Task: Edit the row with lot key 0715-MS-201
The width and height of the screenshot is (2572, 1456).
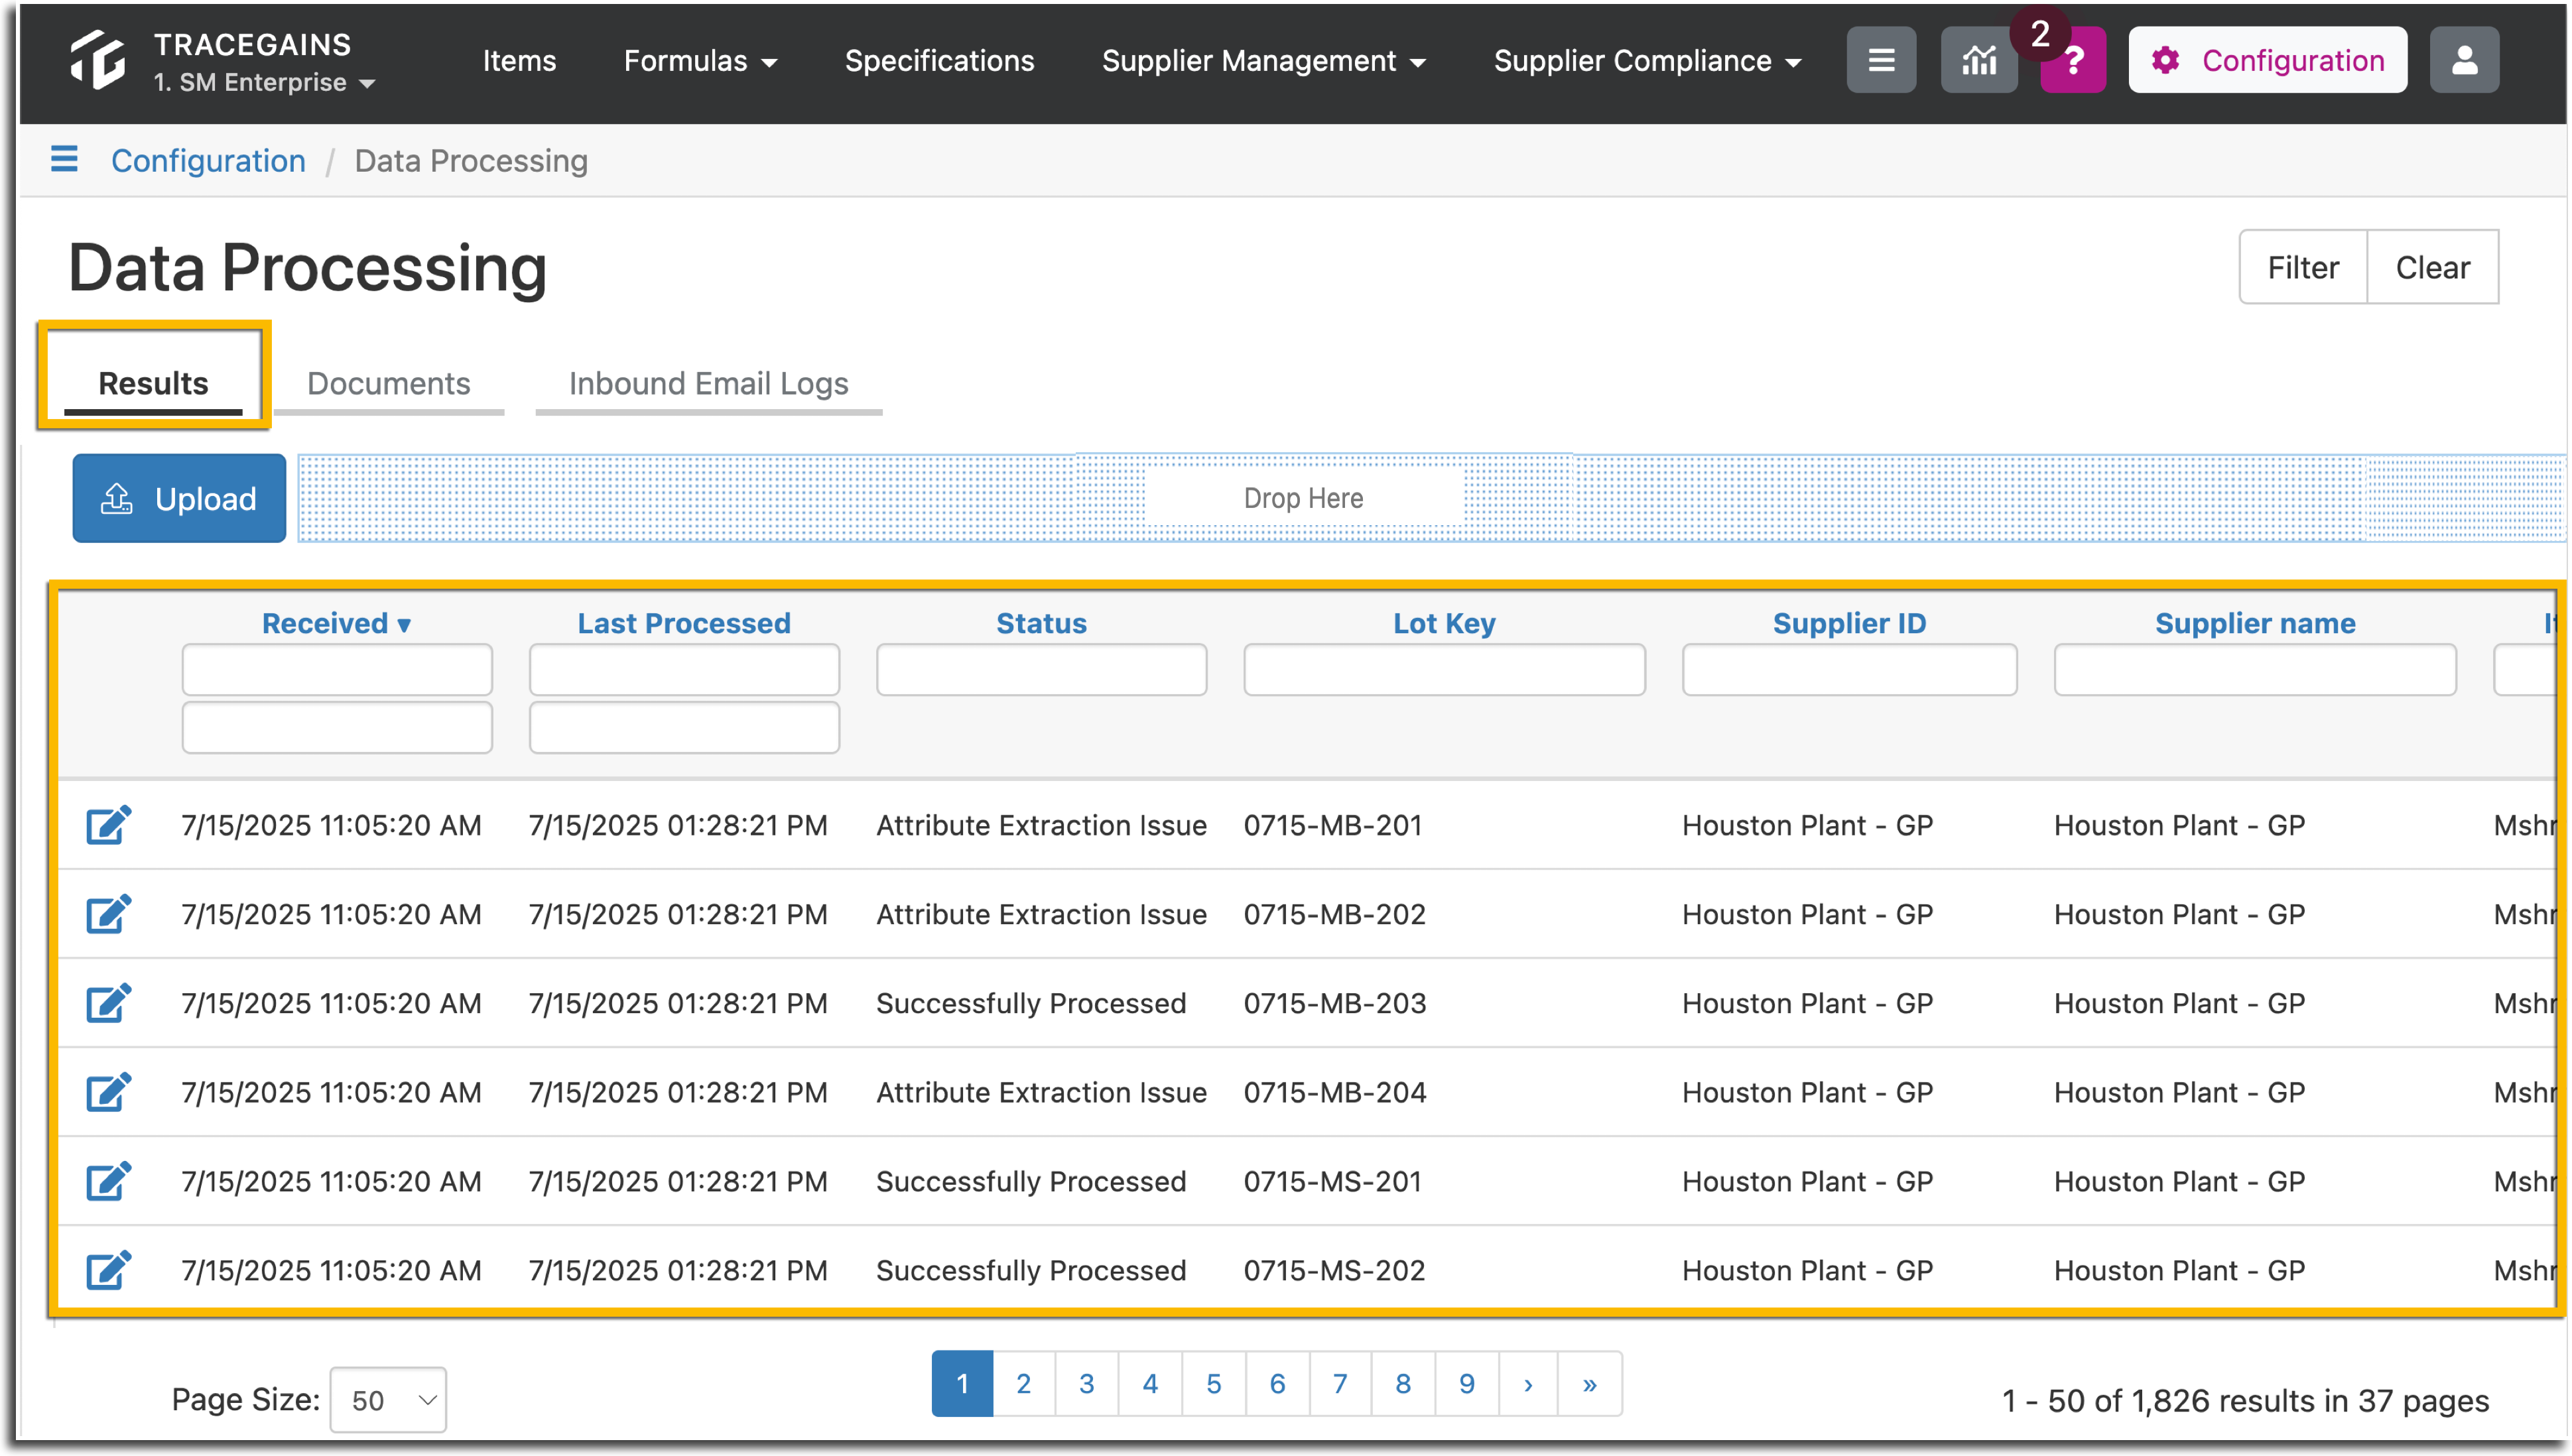Action: click(x=108, y=1181)
